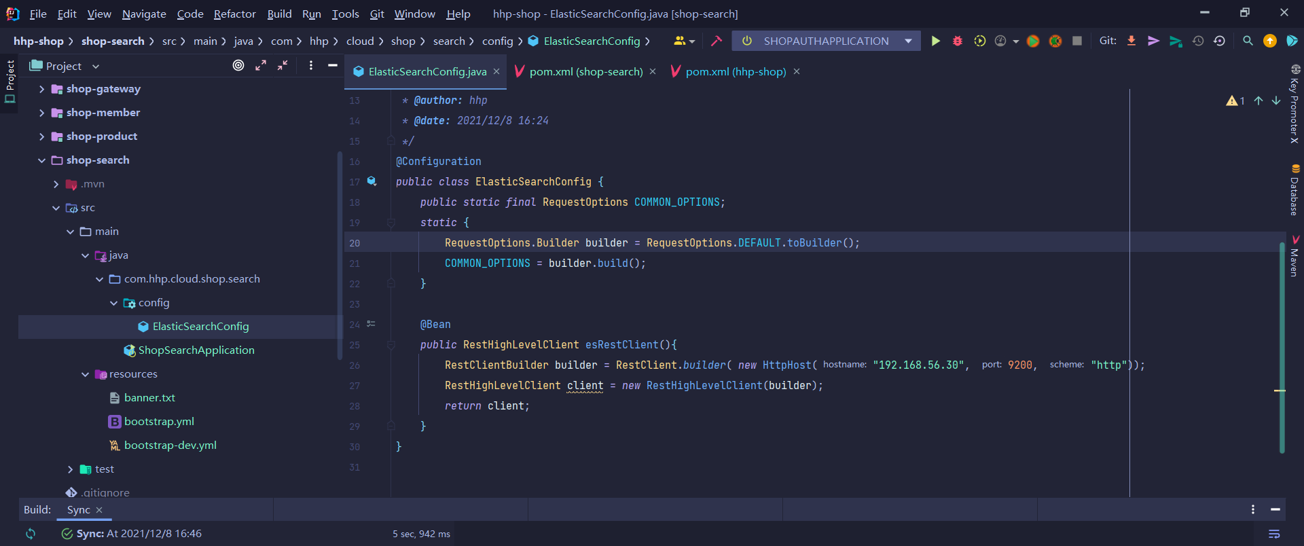Update project via Git download arrow
The image size is (1304, 546).
point(1131,41)
